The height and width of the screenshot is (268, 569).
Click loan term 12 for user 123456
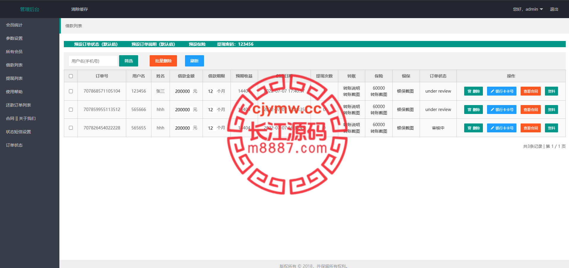point(210,91)
